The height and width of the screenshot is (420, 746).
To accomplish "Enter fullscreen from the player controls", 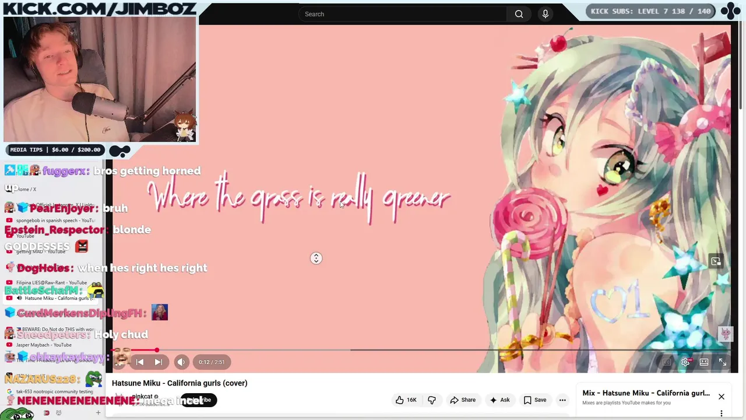I will coord(723,362).
